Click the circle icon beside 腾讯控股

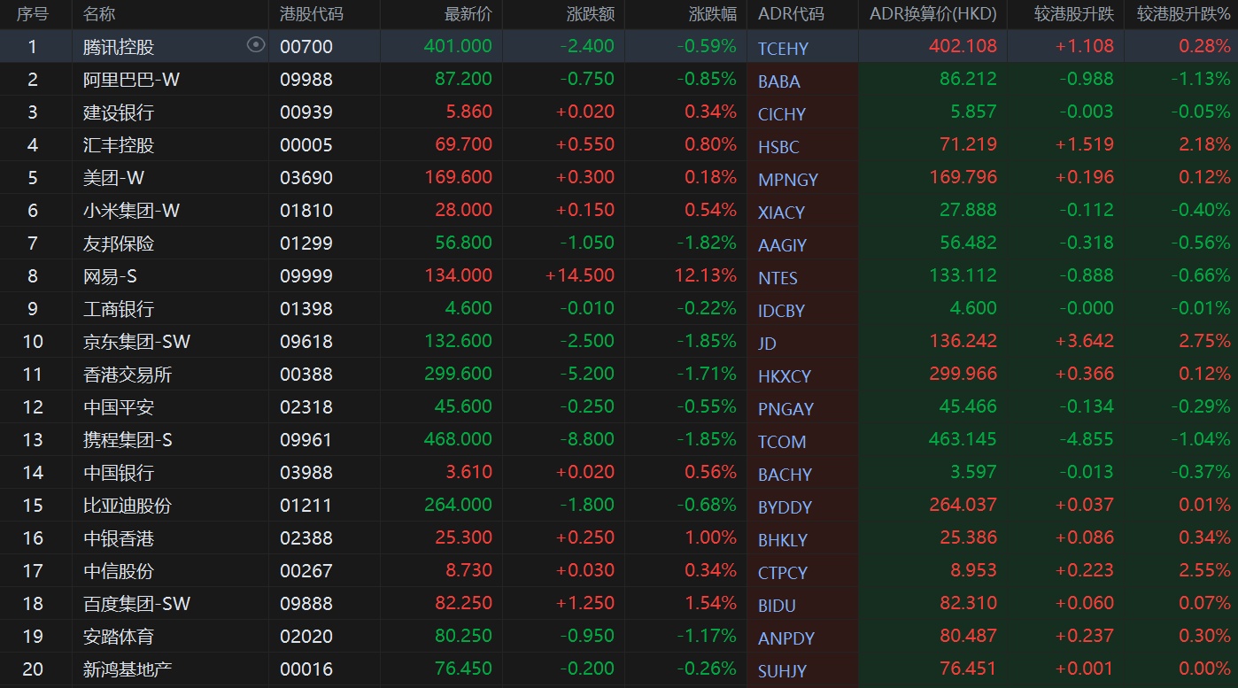click(x=256, y=45)
